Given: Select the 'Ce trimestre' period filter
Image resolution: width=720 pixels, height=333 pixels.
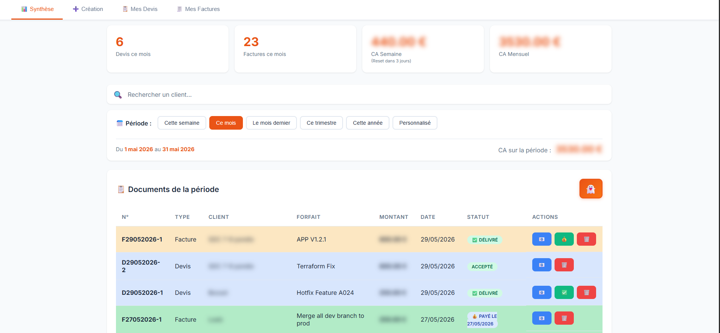Looking at the screenshot, I should [321, 123].
